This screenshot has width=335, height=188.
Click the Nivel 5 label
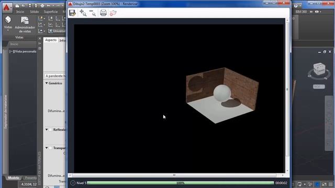click(x=82, y=183)
